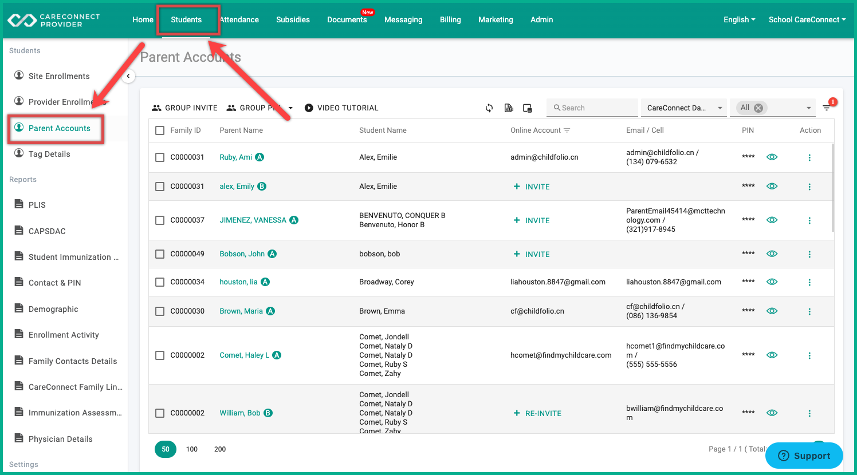The image size is (857, 475).
Task: Check the row checkbox for alex, Emily
Action: click(x=160, y=187)
